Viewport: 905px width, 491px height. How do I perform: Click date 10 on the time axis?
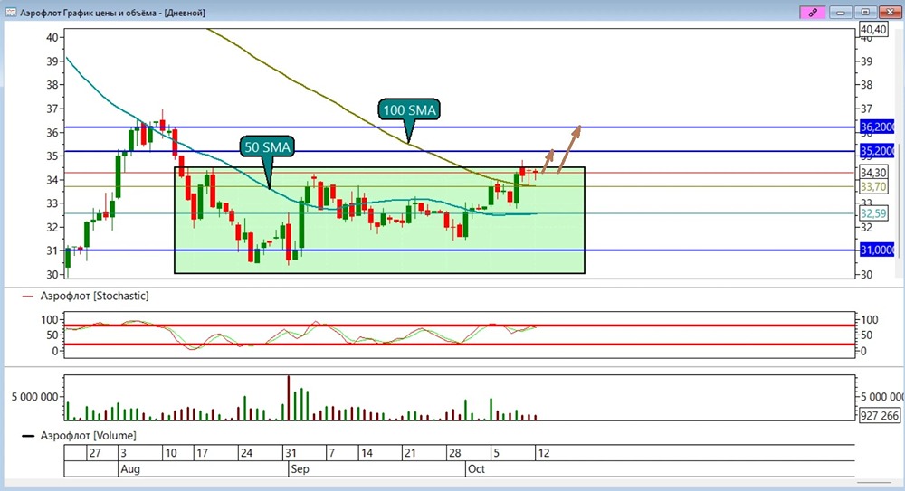pyautogui.click(x=171, y=453)
